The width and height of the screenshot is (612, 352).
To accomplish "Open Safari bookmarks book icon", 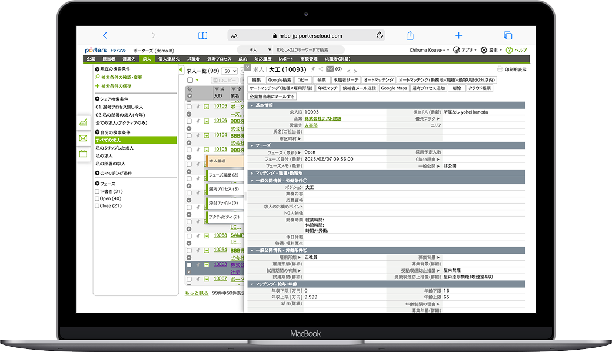I will click(x=202, y=35).
